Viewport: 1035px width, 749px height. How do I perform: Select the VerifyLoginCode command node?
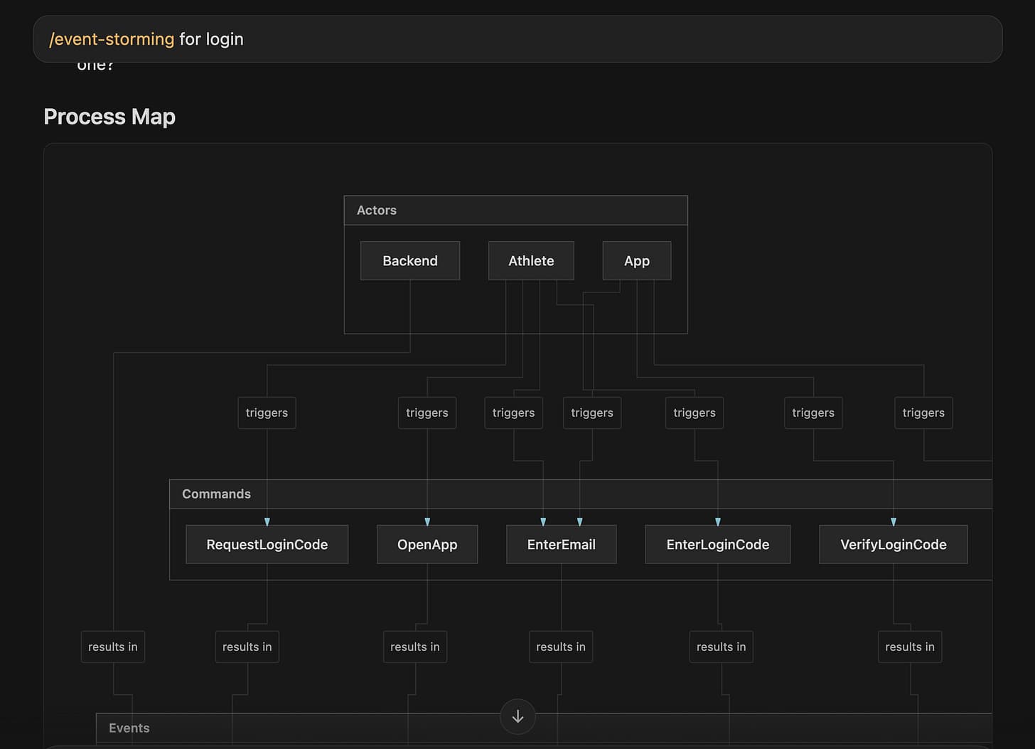click(894, 545)
